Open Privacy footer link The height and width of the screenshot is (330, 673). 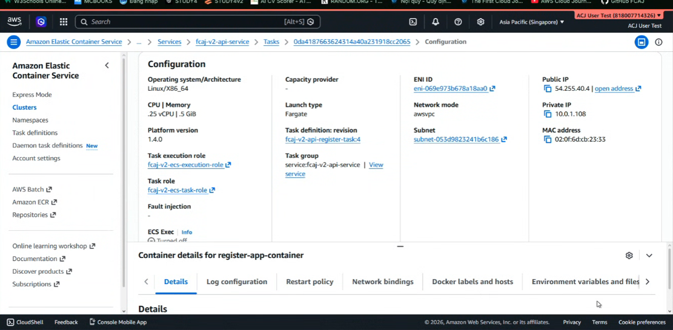[572, 322]
